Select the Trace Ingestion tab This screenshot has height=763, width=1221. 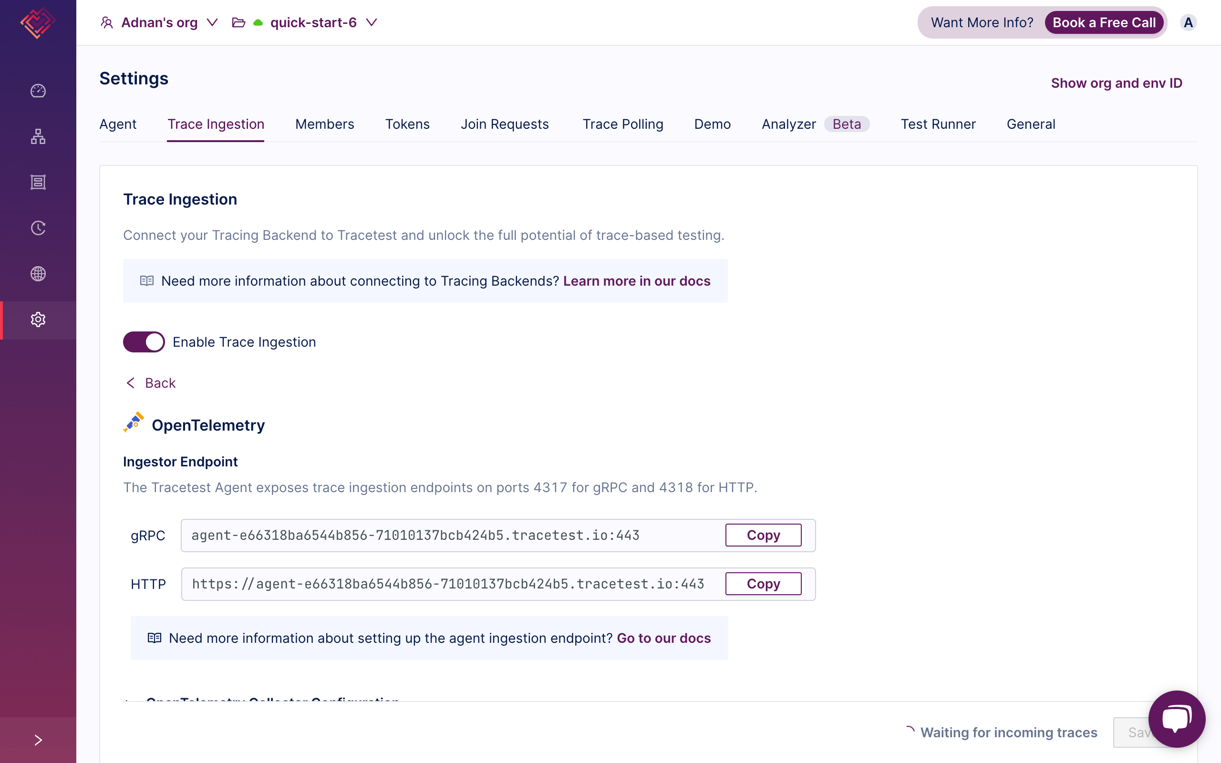[216, 124]
